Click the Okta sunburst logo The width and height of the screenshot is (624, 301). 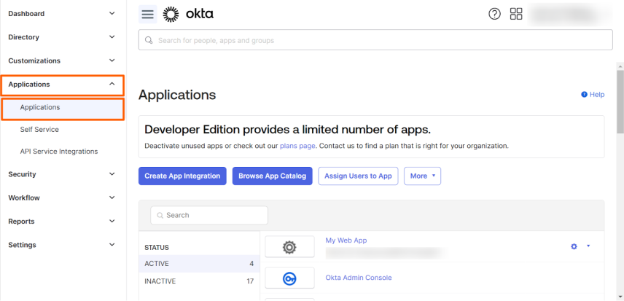[171, 15]
